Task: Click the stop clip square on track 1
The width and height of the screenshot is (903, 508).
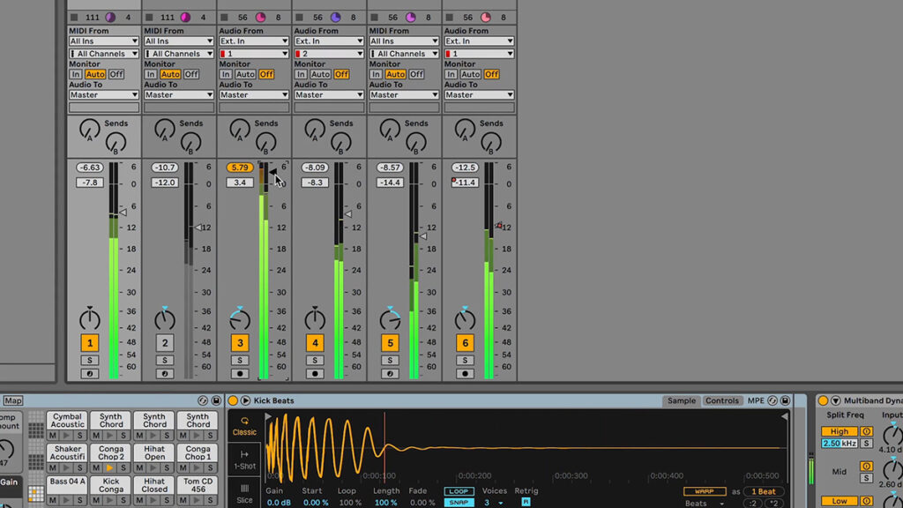Action: pos(74,17)
